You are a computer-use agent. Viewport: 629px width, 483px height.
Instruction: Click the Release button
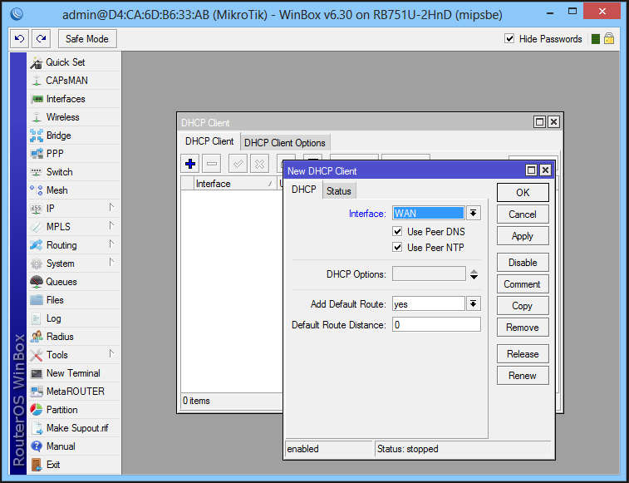523,354
